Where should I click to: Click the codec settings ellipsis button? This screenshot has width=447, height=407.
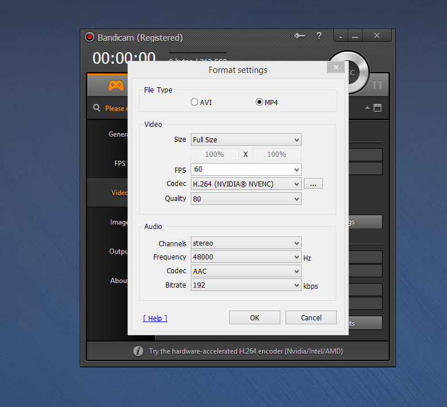pyautogui.click(x=313, y=184)
